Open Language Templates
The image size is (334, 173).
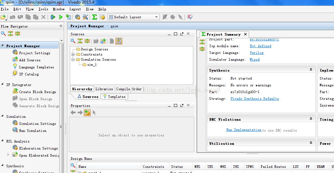coord(33,67)
